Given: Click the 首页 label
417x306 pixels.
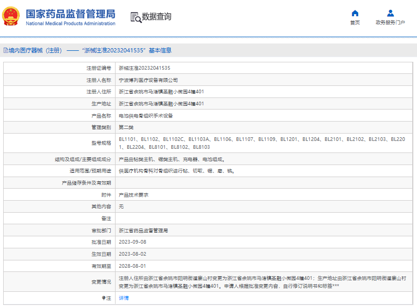Looking at the screenshot, I should pyautogui.click(x=355, y=23).
